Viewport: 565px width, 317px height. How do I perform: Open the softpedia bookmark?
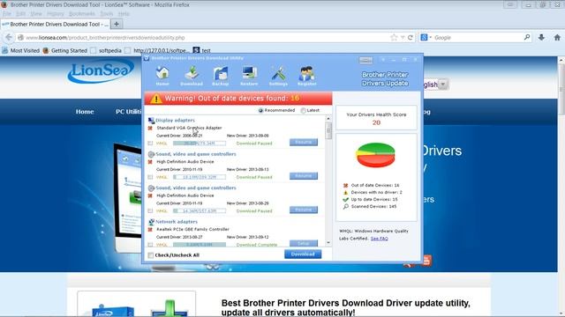[106, 51]
